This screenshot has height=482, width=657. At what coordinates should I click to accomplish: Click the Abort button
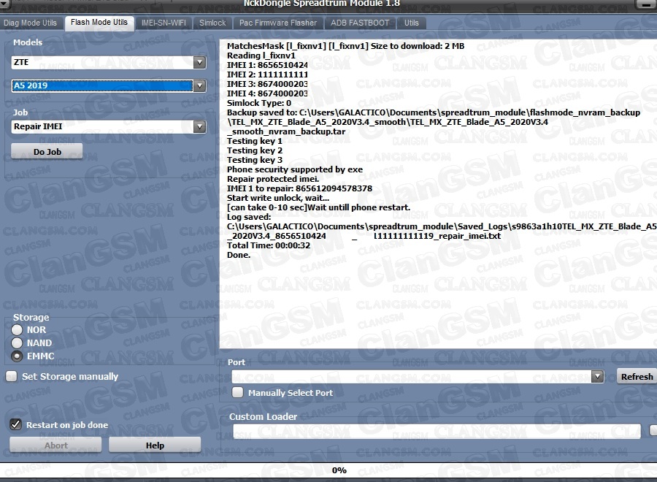55,445
